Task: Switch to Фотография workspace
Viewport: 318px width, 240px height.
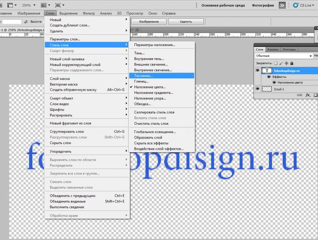Action: coord(263,5)
